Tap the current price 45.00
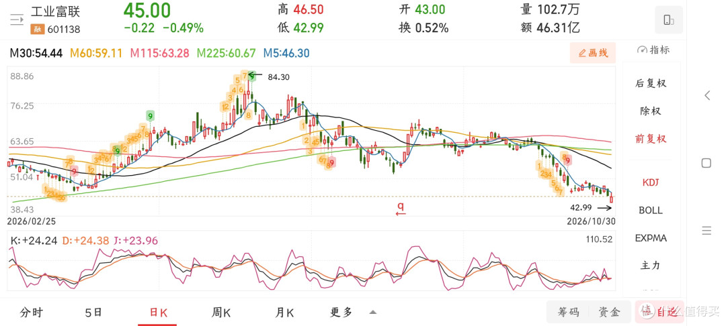The image size is (726, 326). coord(147,10)
